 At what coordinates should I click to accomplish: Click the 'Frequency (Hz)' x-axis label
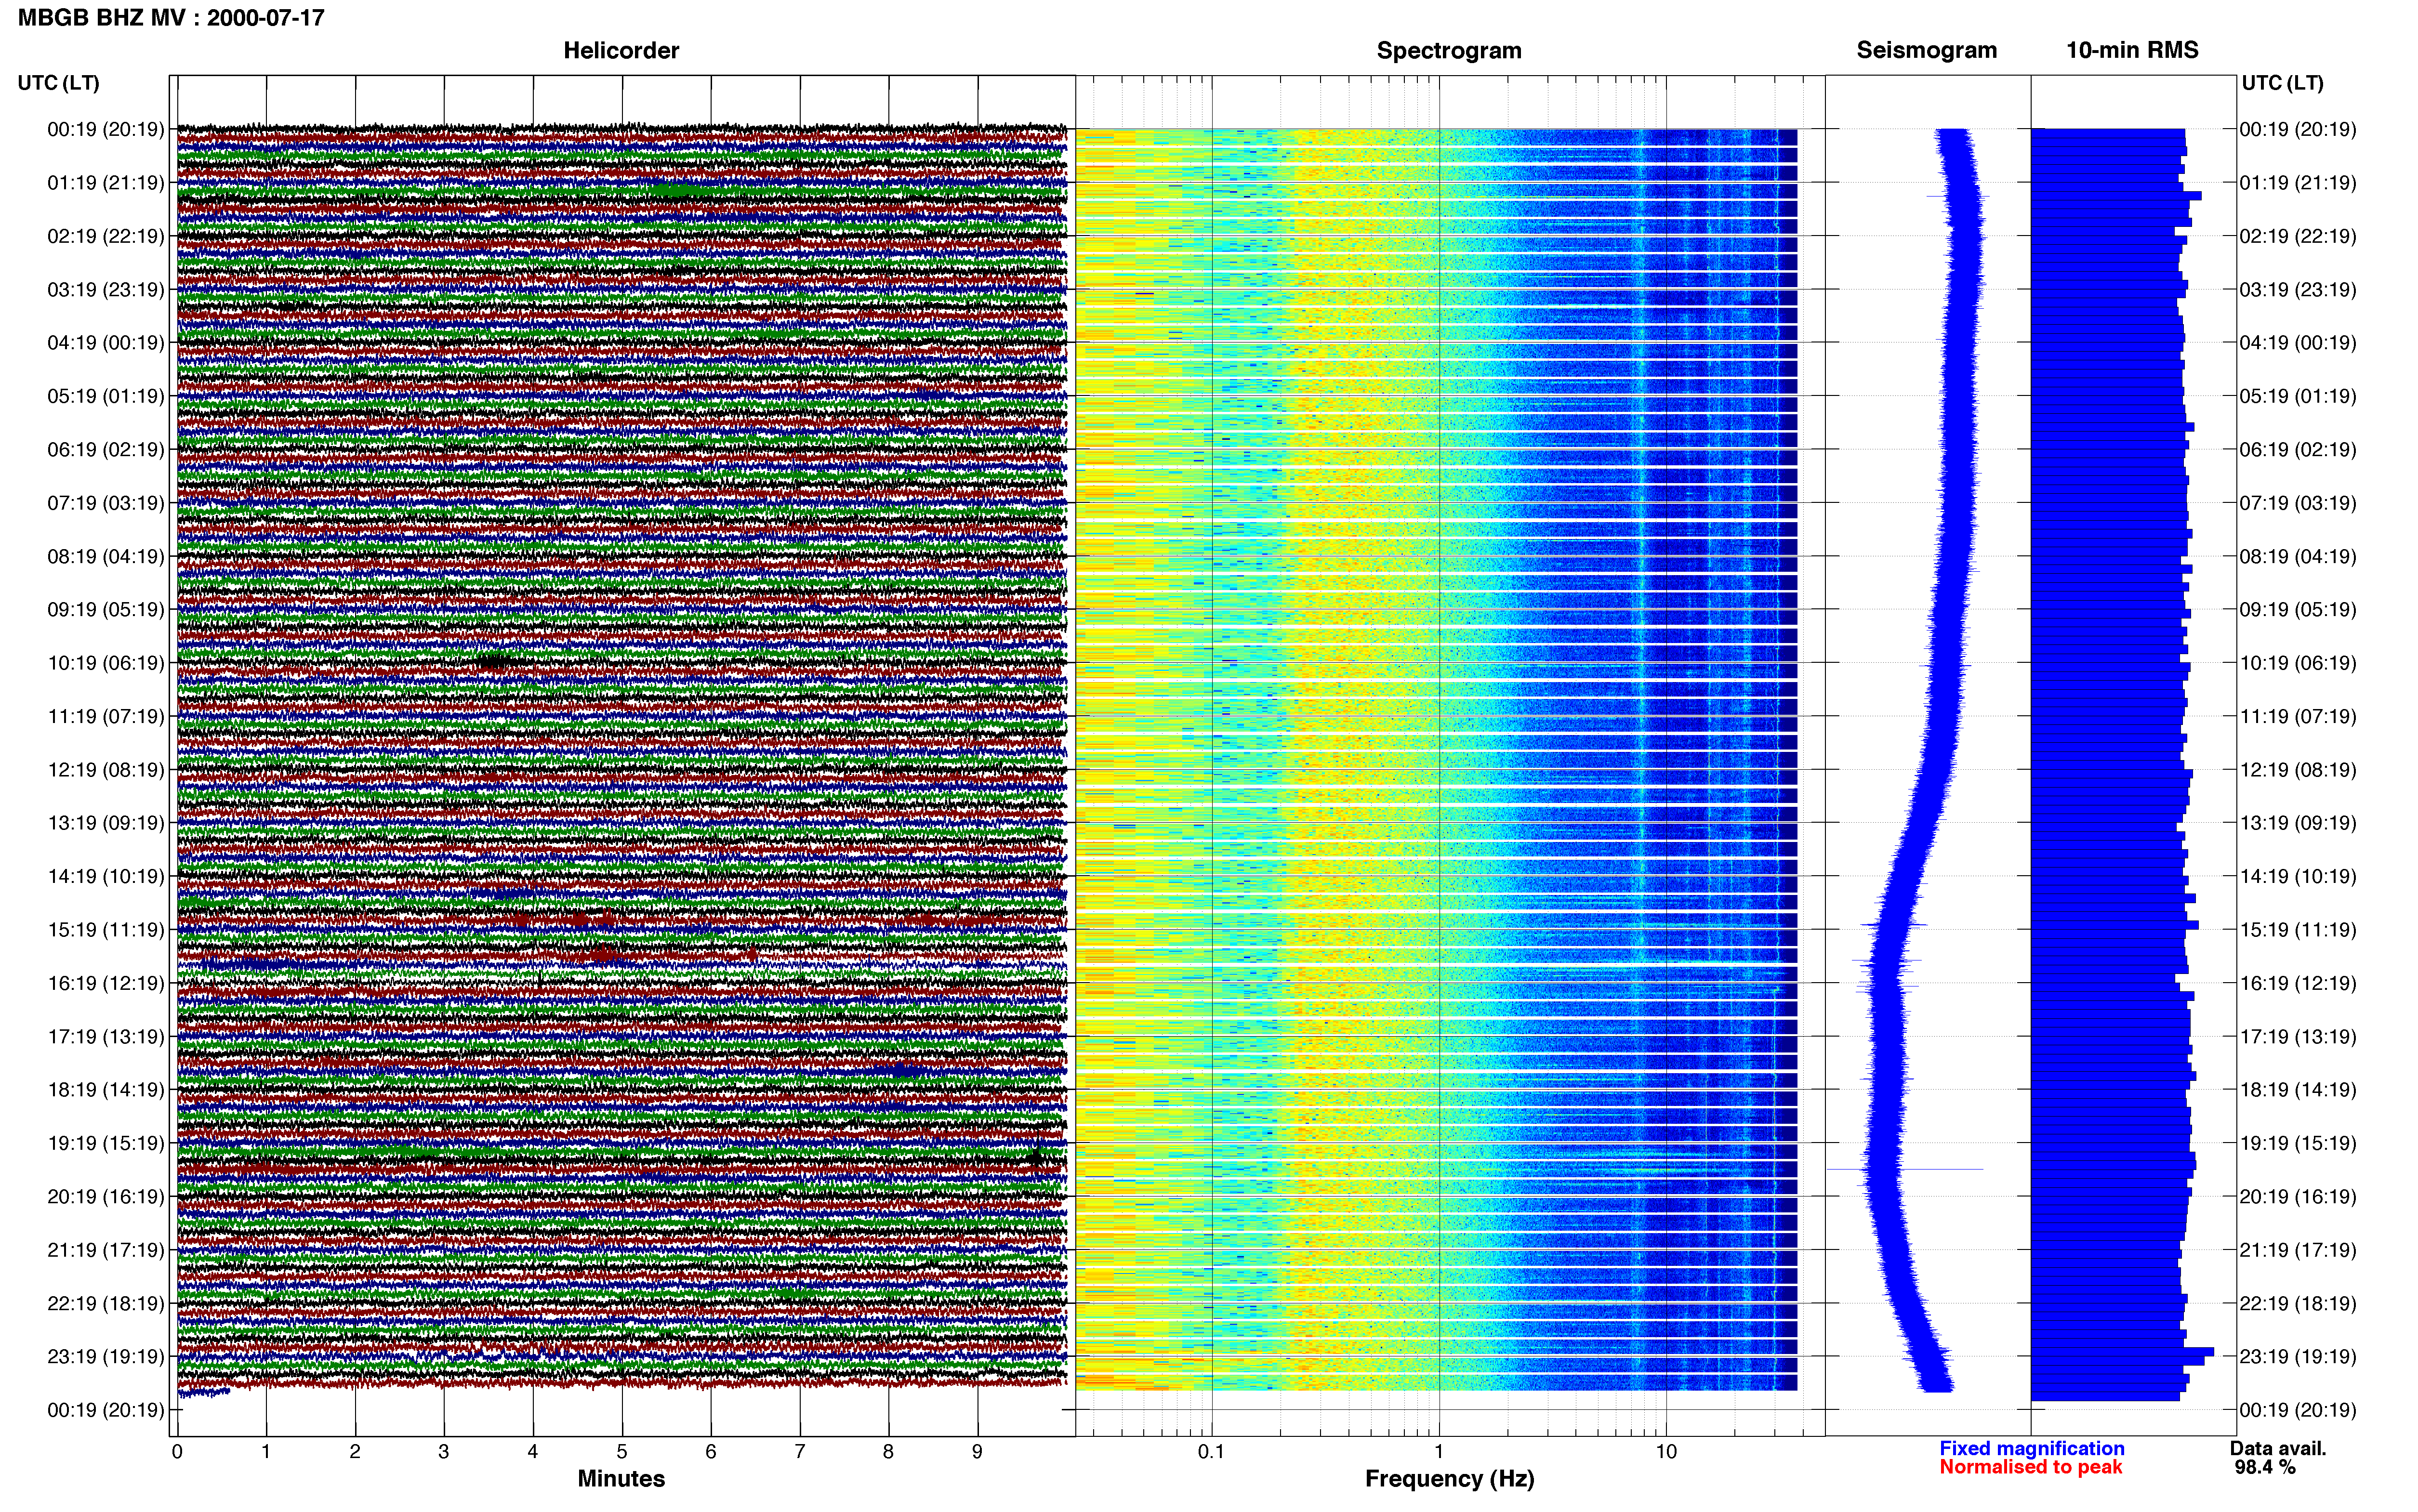[x=1449, y=1478]
